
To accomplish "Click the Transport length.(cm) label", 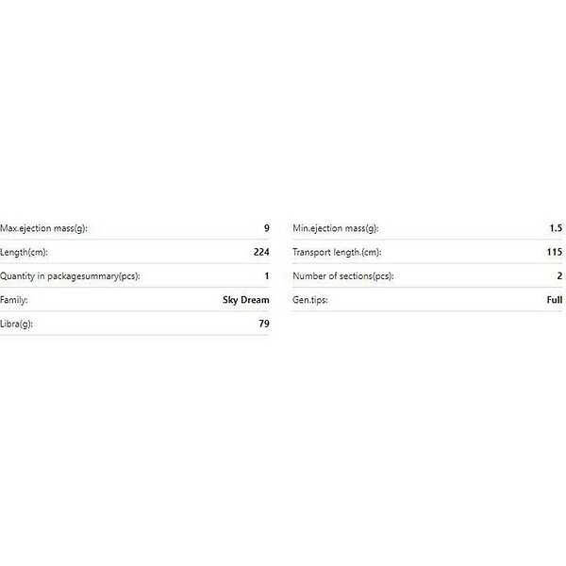I will pyautogui.click(x=337, y=252).
